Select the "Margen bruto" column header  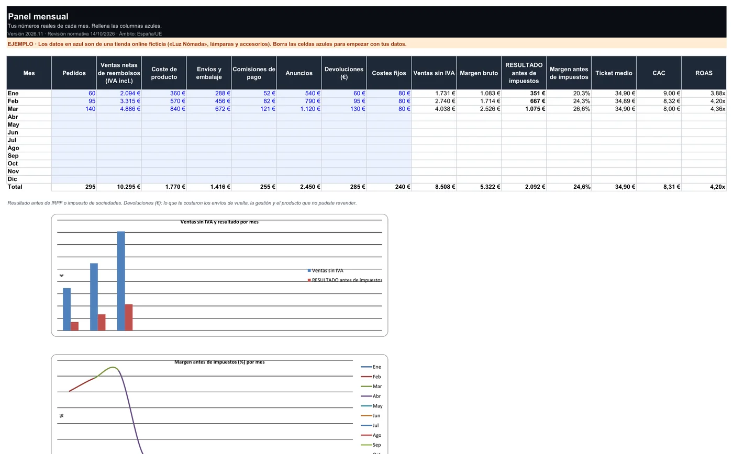pos(479,73)
